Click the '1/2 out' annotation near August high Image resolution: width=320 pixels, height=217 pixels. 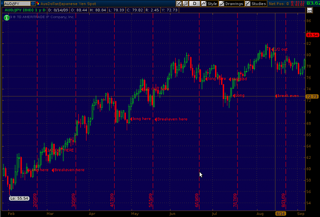coord(280,49)
